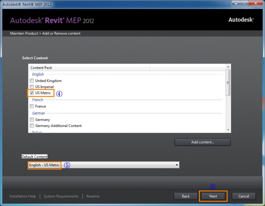The height and width of the screenshot is (206, 265).
Task: Click the content list scroll down arrow
Action: pos(228,130)
